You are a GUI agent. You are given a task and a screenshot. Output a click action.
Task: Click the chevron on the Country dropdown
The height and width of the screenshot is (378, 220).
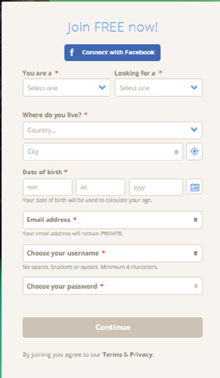(x=194, y=130)
